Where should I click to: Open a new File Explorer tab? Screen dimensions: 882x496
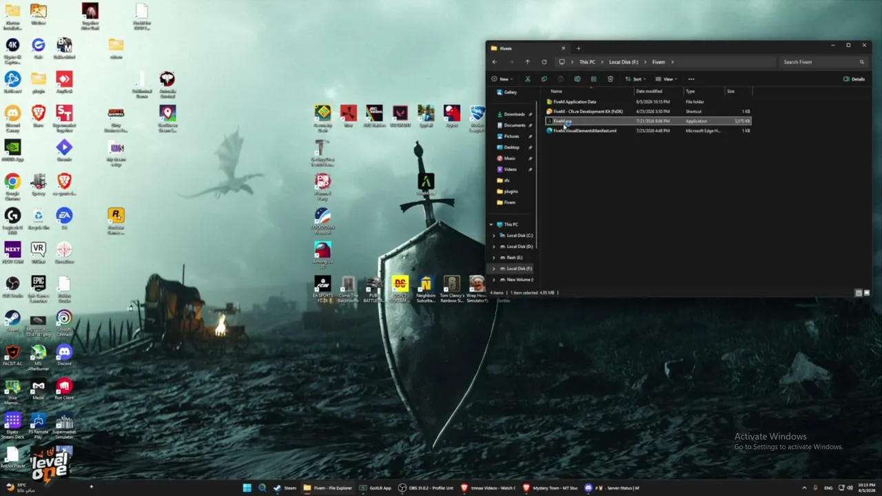point(578,48)
